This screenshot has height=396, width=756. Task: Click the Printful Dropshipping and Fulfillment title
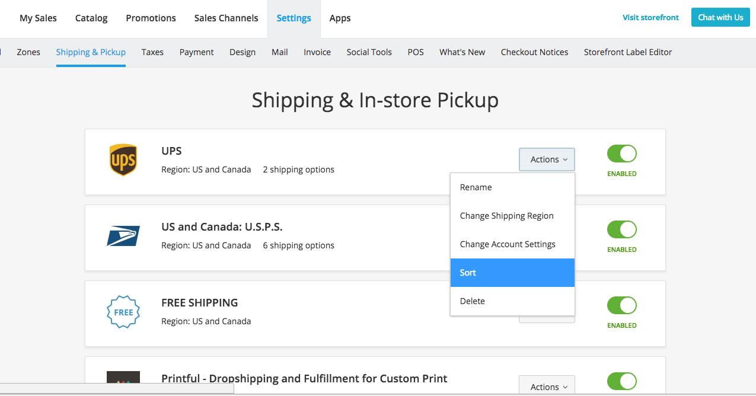coord(304,379)
